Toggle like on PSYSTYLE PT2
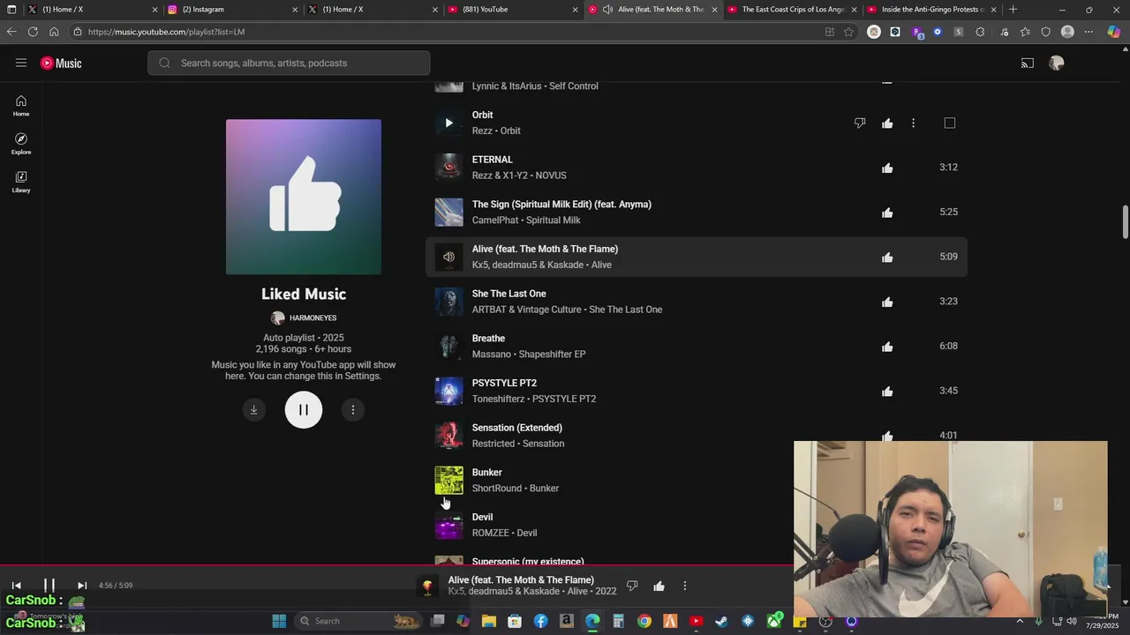The height and width of the screenshot is (635, 1130). click(887, 392)
